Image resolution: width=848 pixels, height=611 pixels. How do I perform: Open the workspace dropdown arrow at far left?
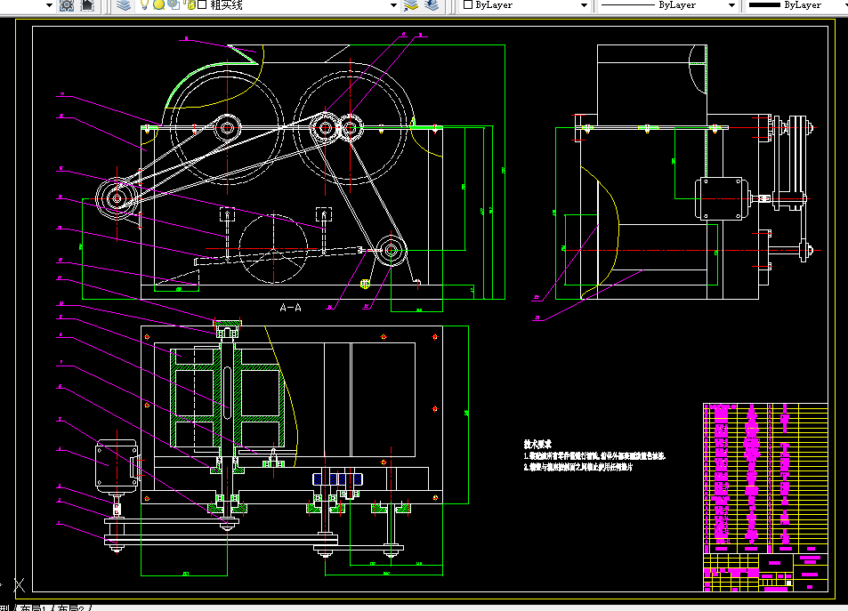pyautogui.click(x=49, y=5)
